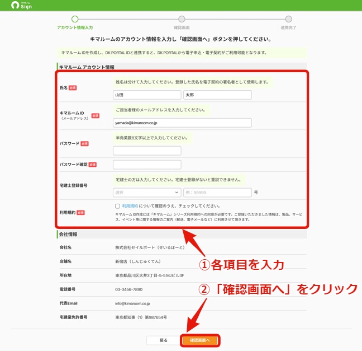Click the 必須 badge next to 利用規約

point(80,213)
